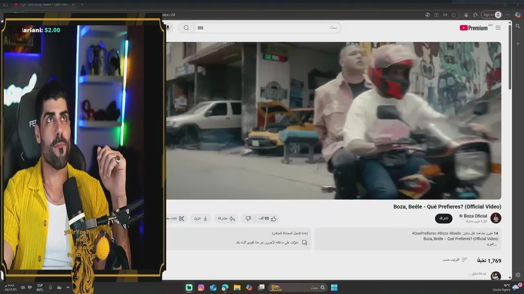Click the tray microphone icon
524x294 pixels.
tap(50, 287)
